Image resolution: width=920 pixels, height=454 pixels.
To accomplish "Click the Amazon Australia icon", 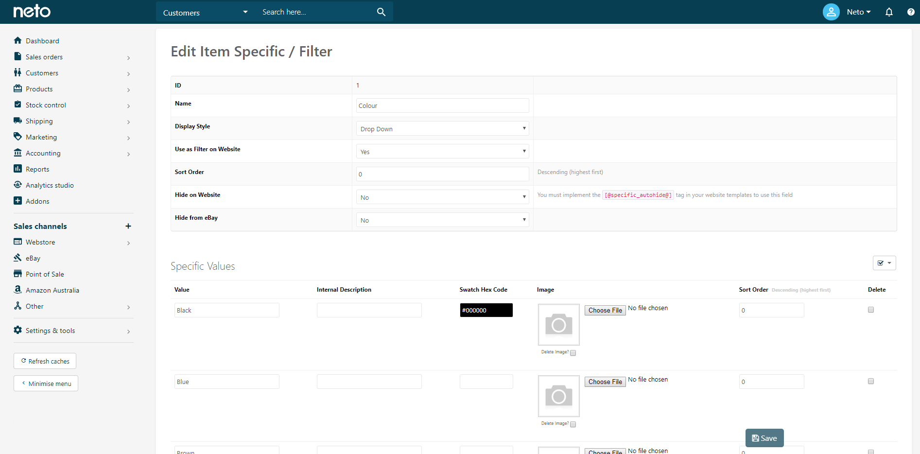I will [x=18, y=290].
